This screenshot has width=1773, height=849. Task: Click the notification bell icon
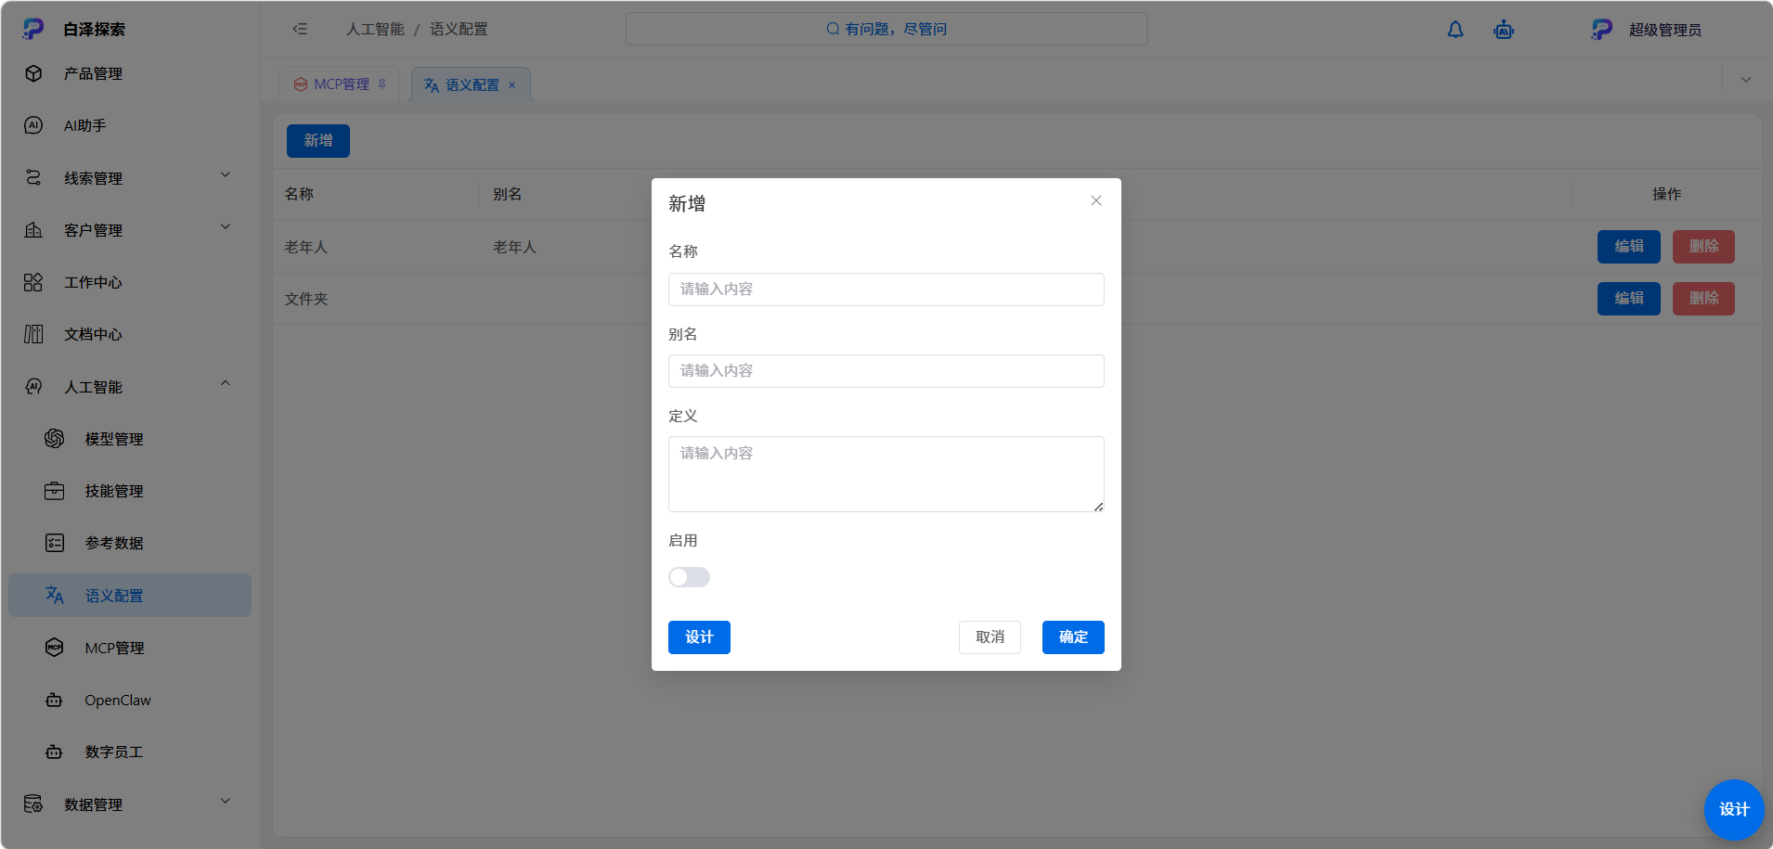click(1456, 30)
